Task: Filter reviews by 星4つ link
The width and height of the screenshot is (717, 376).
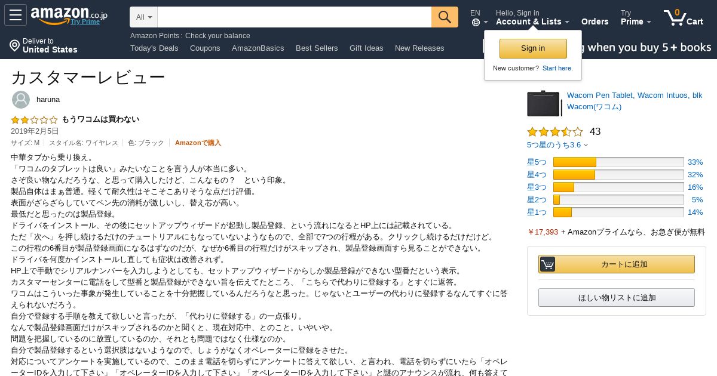Action: [537, 175]
